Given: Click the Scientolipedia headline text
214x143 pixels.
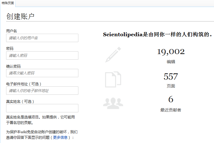Looking at the screenshot, I should pos(158,35).
